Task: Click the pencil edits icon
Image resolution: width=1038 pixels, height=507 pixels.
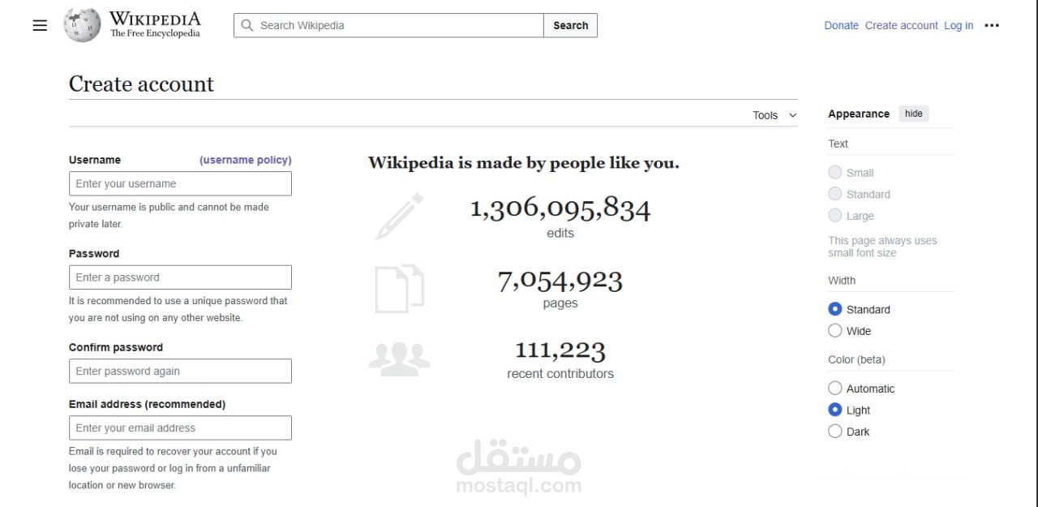Action: point(399,217)
